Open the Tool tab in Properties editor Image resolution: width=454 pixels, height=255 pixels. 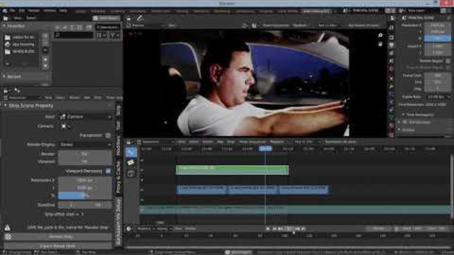click(392, 28)
